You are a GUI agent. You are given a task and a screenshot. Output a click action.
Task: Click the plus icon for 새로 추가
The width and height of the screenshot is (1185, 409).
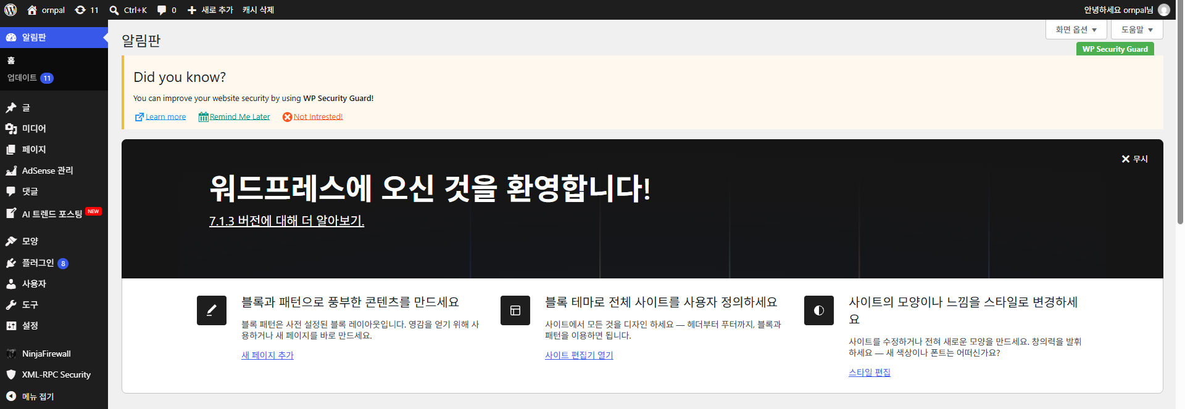(x=192, y=10)
